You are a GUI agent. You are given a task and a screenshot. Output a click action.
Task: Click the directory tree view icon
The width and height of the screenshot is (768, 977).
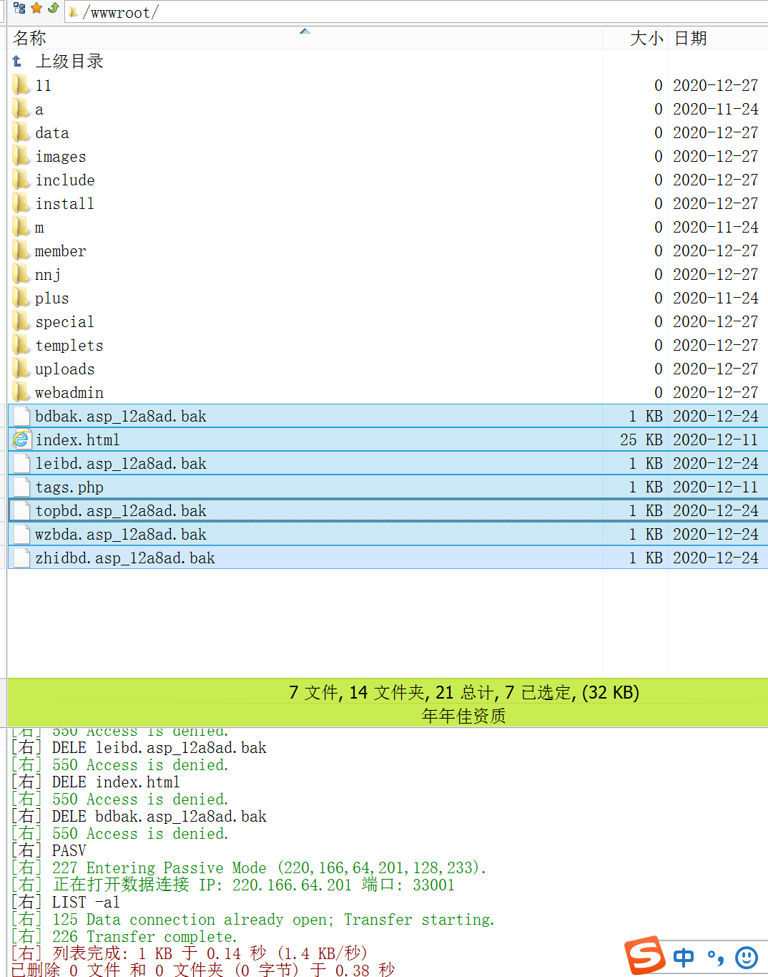19,9
